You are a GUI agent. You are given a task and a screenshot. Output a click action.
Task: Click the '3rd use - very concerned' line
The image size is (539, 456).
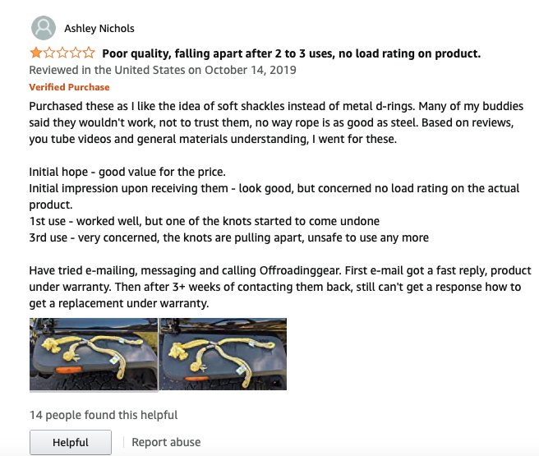[229, 237]
